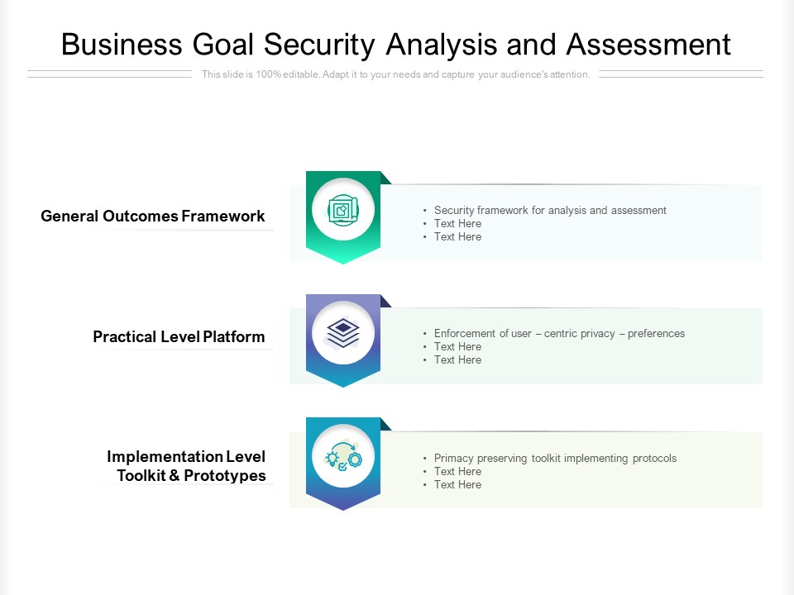Click first 'Text Here' under Primacy preserving bullet

point(457,472)
